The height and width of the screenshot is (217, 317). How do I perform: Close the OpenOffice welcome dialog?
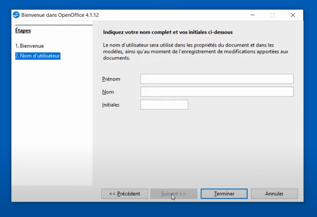293,15
